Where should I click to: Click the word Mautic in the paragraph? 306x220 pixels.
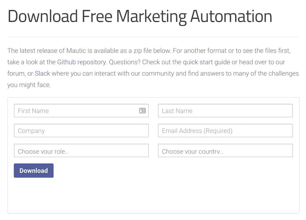click(76, 51)
